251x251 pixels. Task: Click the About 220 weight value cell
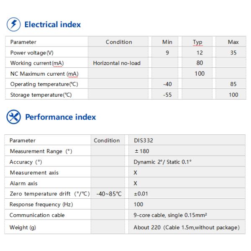187,228
